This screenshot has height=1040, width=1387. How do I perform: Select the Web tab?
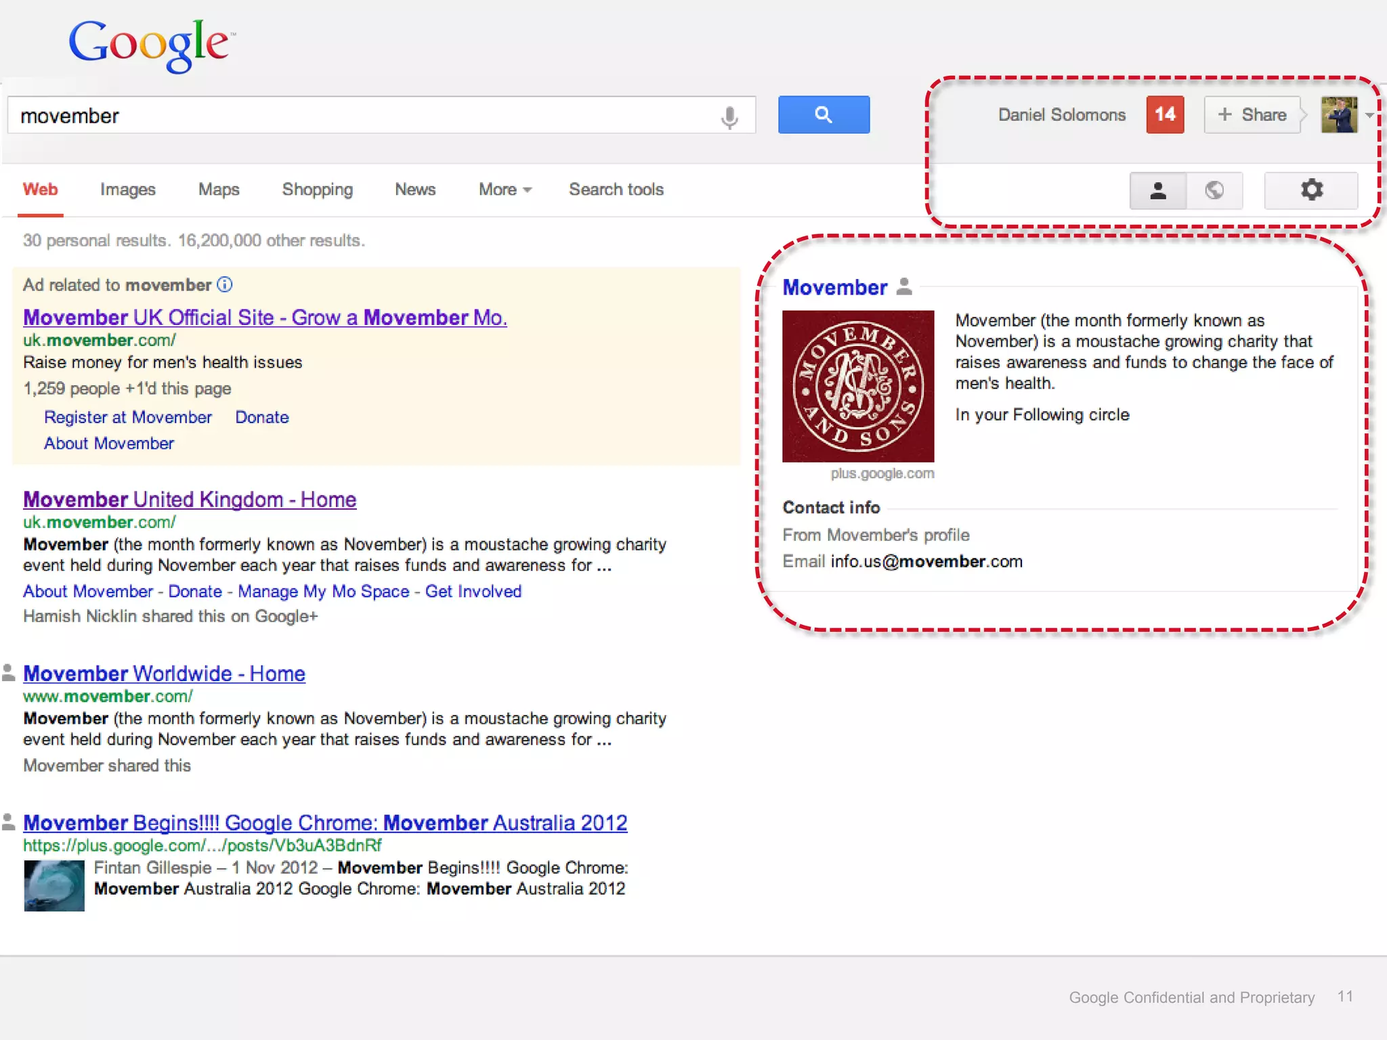click(x=41, y=190)
